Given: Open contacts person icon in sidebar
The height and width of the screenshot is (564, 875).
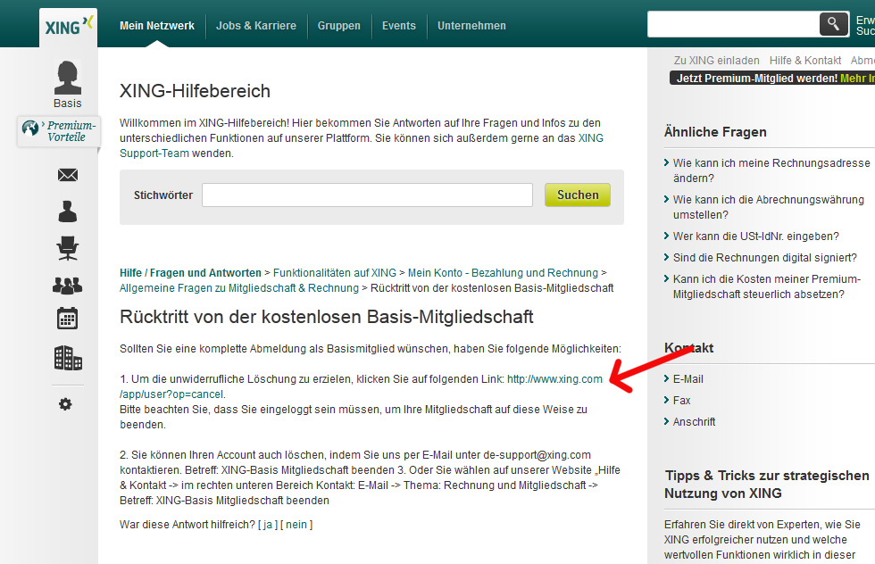Looking at the screenshot, I should 68,211.
